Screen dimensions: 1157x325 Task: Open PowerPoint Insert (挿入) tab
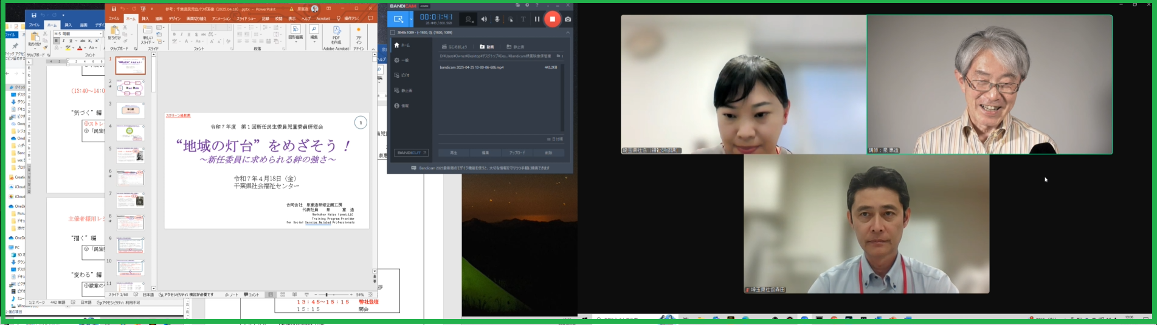[x=145, y=19]
